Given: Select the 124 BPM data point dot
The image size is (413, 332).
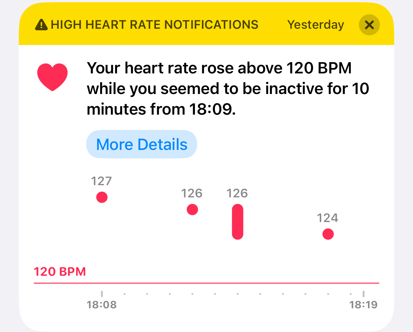Looking at the screenshot, I should 328,234.
